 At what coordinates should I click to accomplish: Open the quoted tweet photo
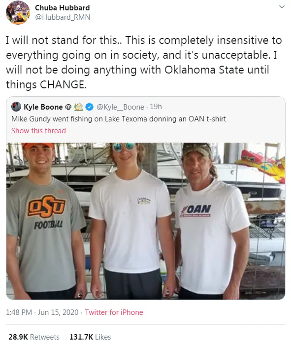pos(146,221)
